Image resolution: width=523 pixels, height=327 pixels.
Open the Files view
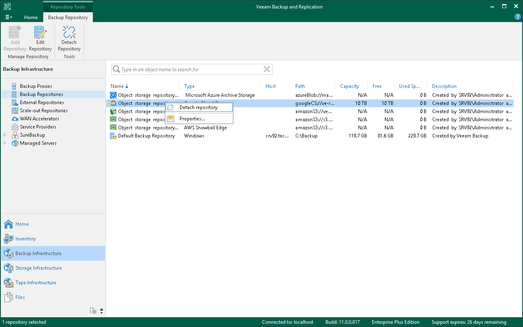[20, 297]
